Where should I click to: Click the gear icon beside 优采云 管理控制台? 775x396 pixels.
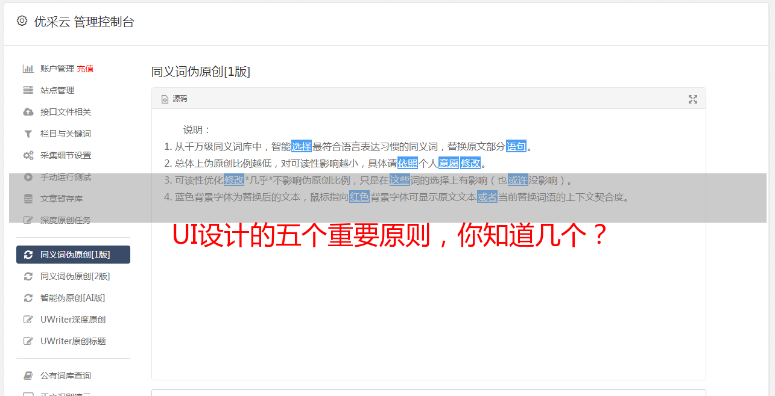(x=22, y=21)
